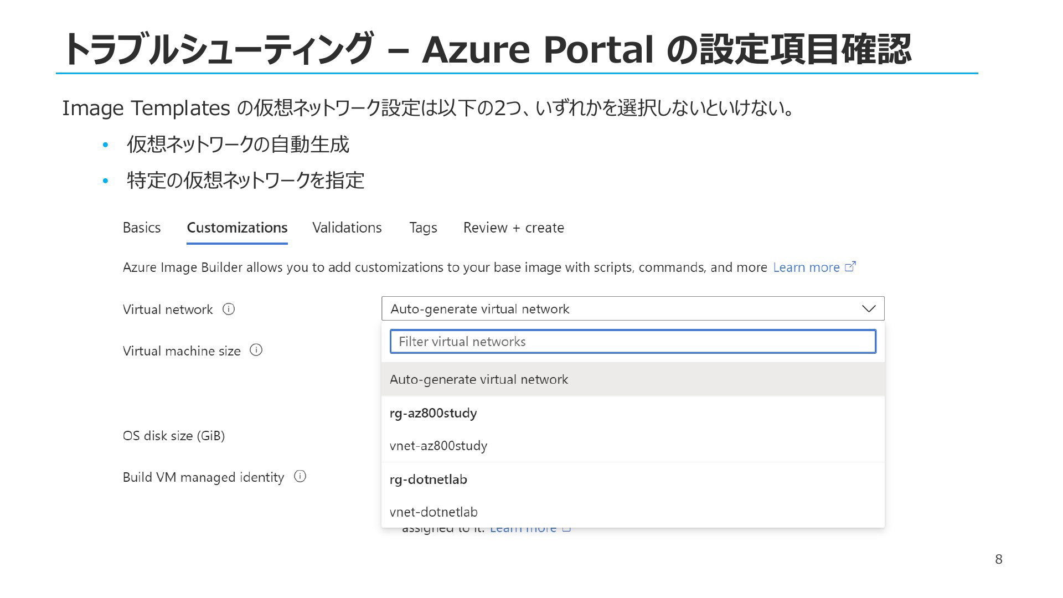Click the rg-dotnetlab group header
The width and height of the screenshot is (1063, 598).
(x=428, y=480)
